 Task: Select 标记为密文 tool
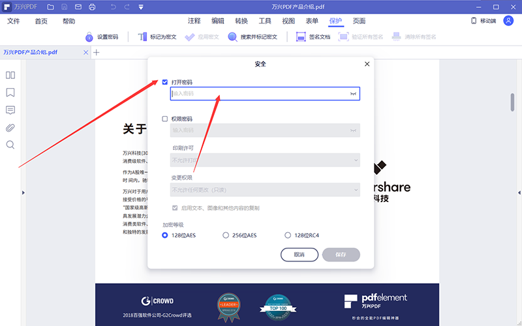pyautogui.click(x=157, y=37)
